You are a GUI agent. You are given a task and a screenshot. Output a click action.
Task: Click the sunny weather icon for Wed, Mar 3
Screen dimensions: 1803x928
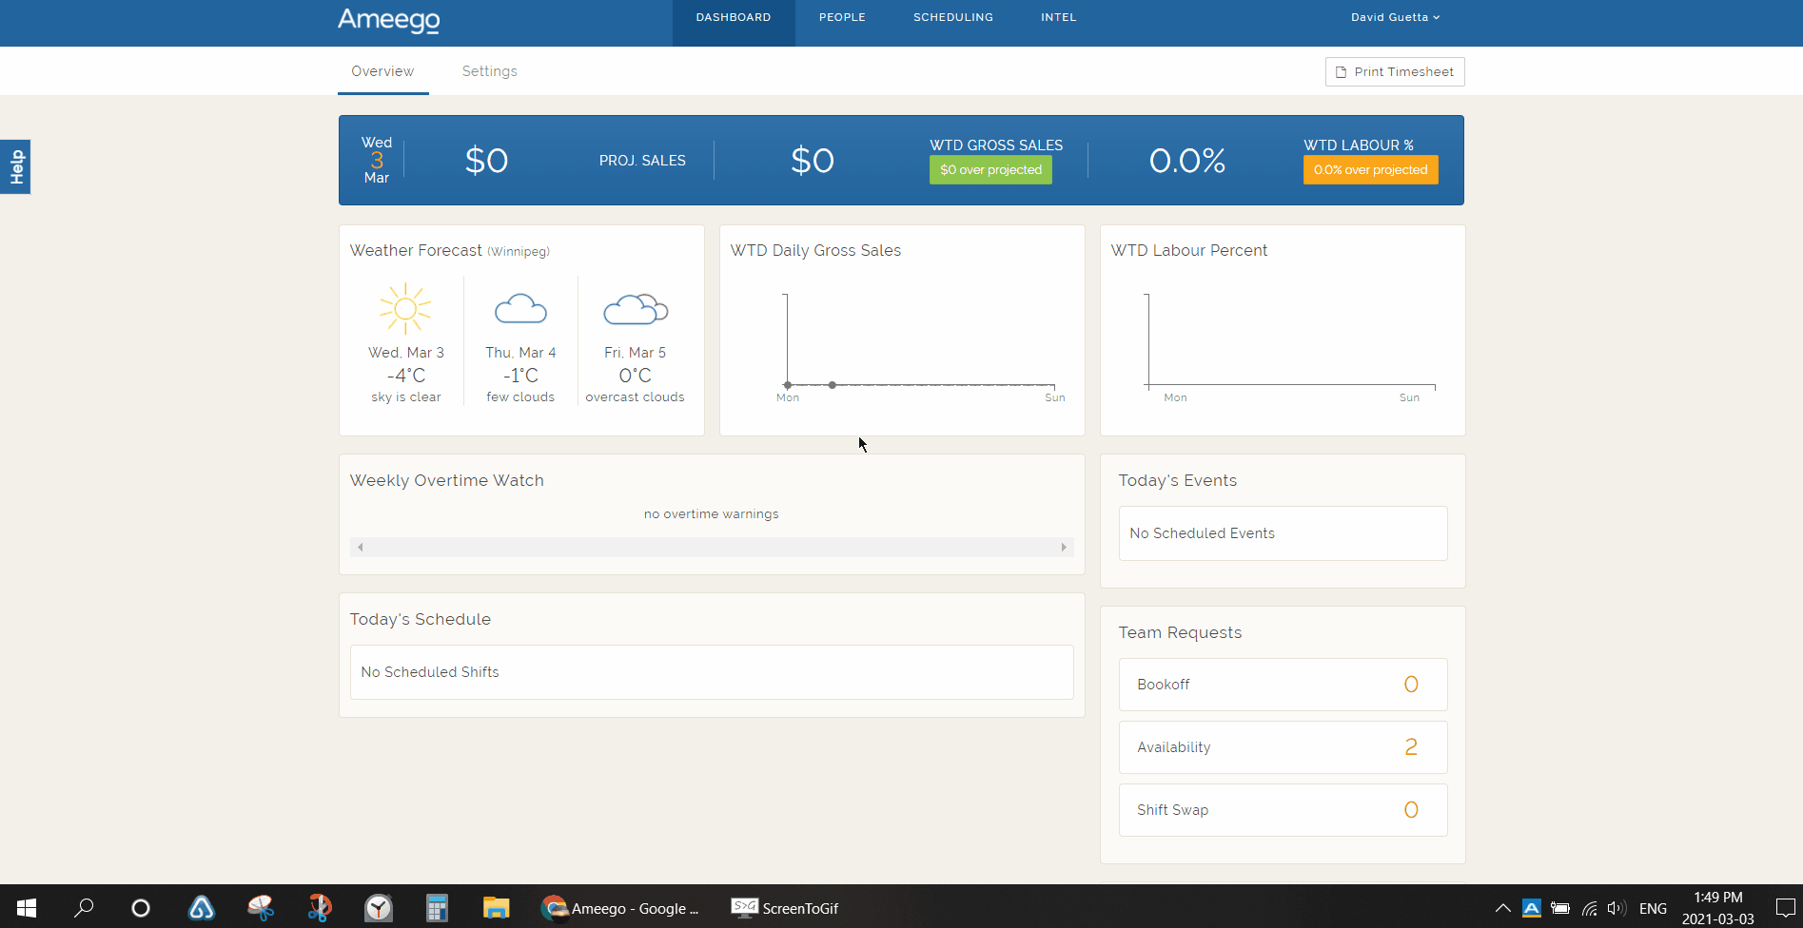pyautogui.click(x=405, y=308)
